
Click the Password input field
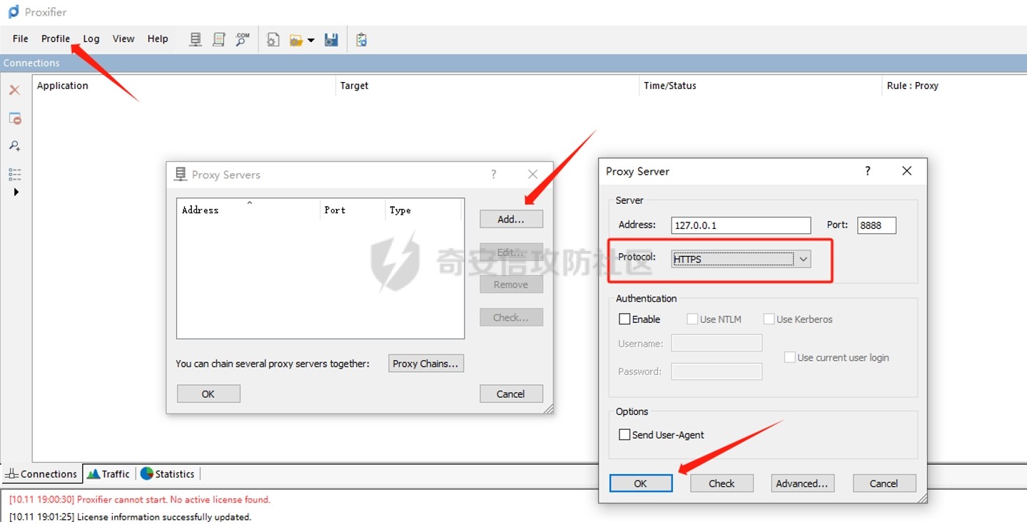(717, 371)
